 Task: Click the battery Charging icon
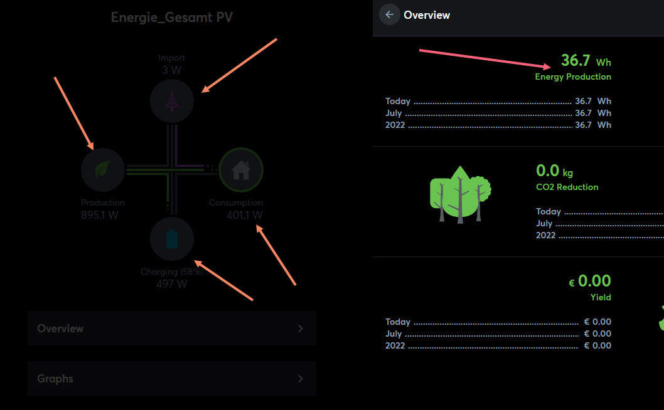(172, 239)
